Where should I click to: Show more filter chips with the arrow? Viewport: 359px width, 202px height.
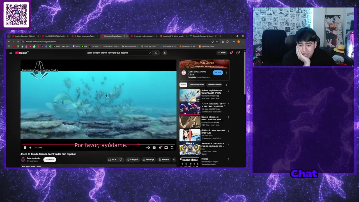pos(227,85)
